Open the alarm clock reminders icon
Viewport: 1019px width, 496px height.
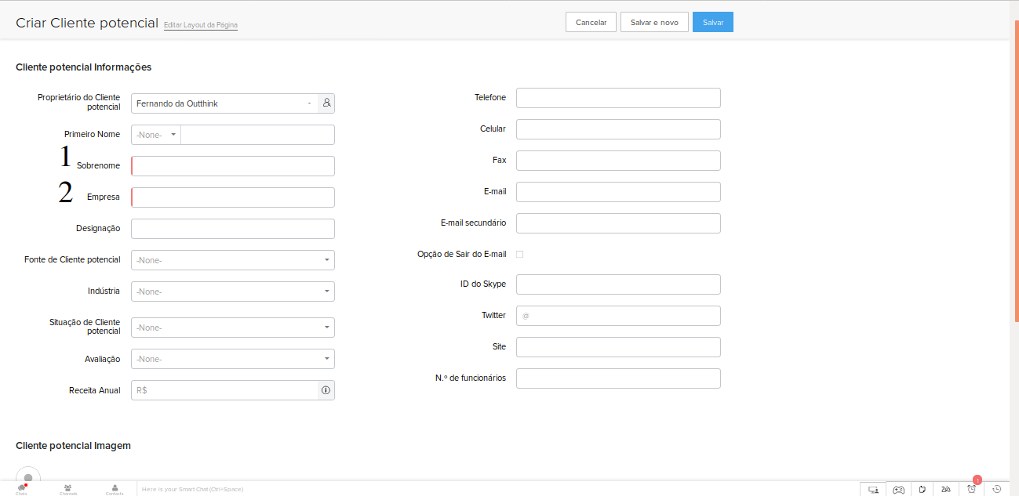click(972, 488)
